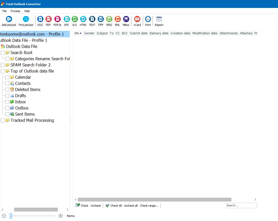Screen dimensions: 278x221
Task: Click the Check All button
Action: pos(113,205)
